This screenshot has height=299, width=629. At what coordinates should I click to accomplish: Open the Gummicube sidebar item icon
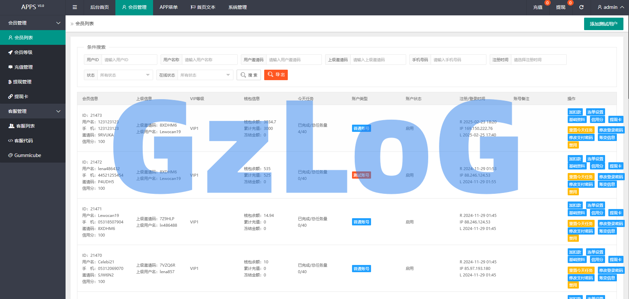click(x=10, y=155)
